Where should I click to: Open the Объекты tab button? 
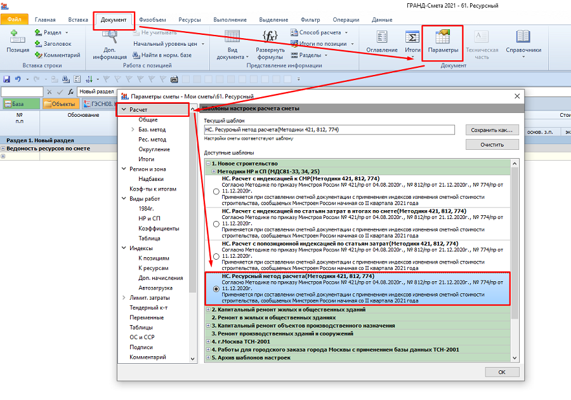coord(60,104)
